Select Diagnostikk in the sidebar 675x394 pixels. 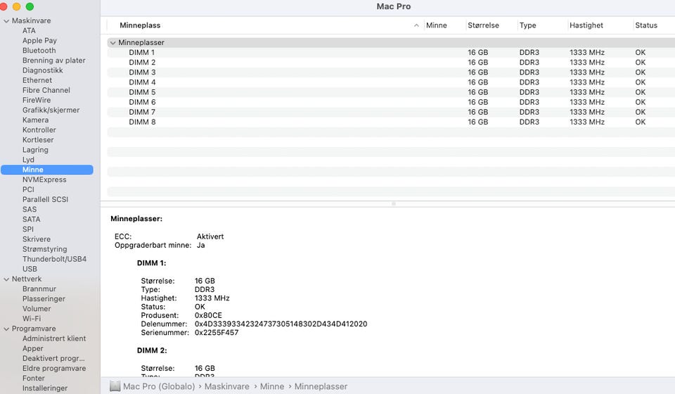pos(43,70)
